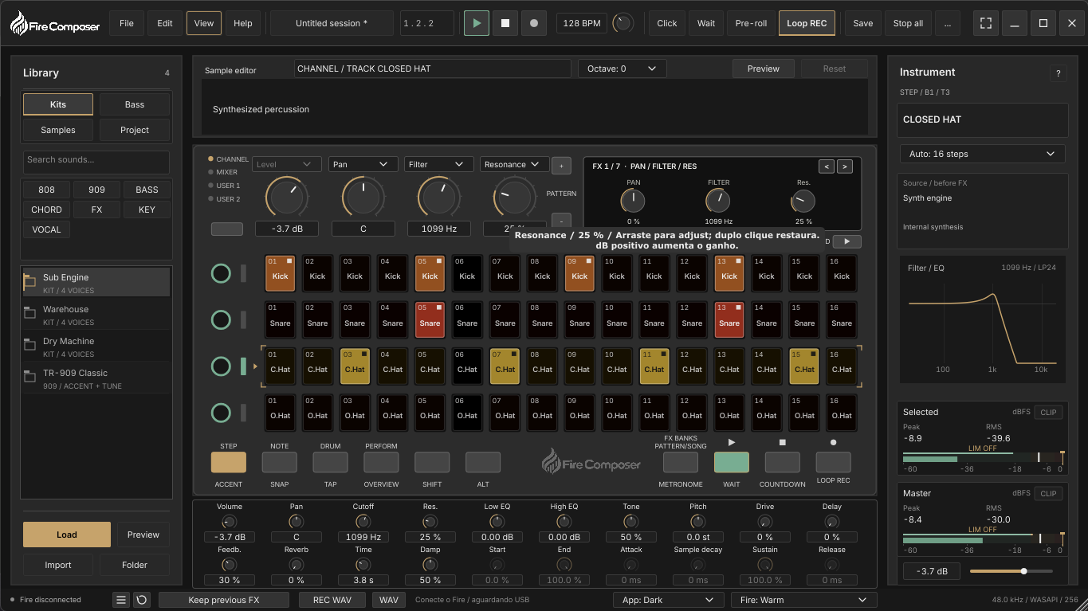This screenshot has width=1088, height=611.
Task: Adjust the tempo knob beside 128 BPM
Action: (623, 23)
